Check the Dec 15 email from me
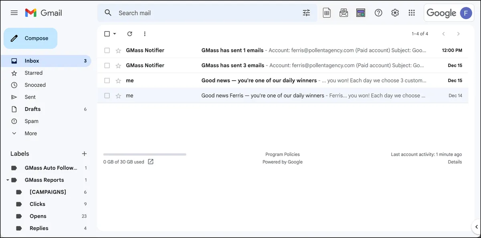 tap(107, 81)
